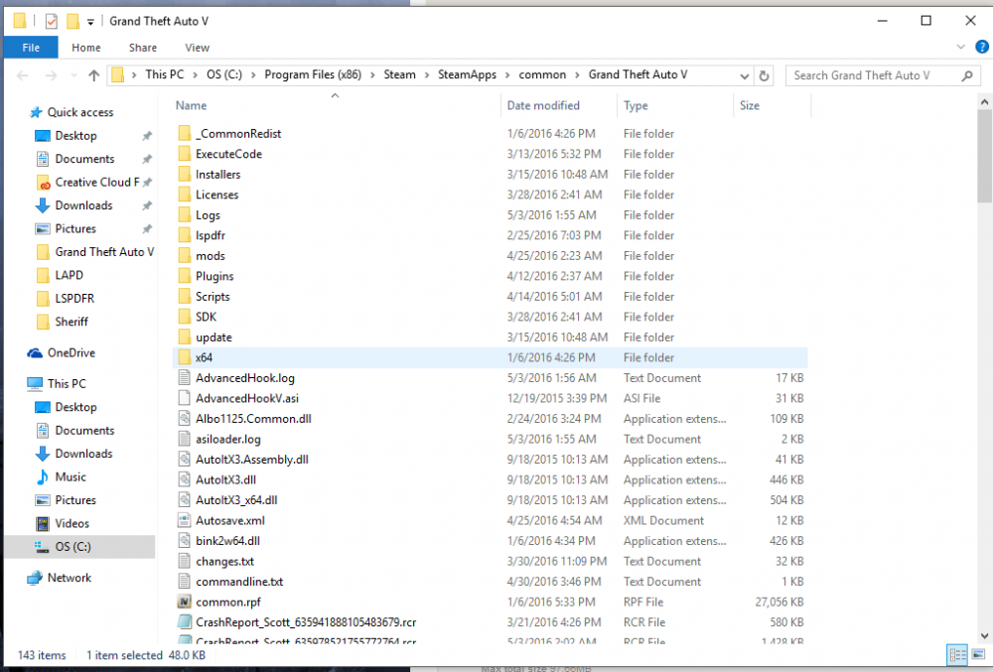Select Quick access in navigation pane
The width and height of the screenshot is (993, 672).
(x=80, y=112)
